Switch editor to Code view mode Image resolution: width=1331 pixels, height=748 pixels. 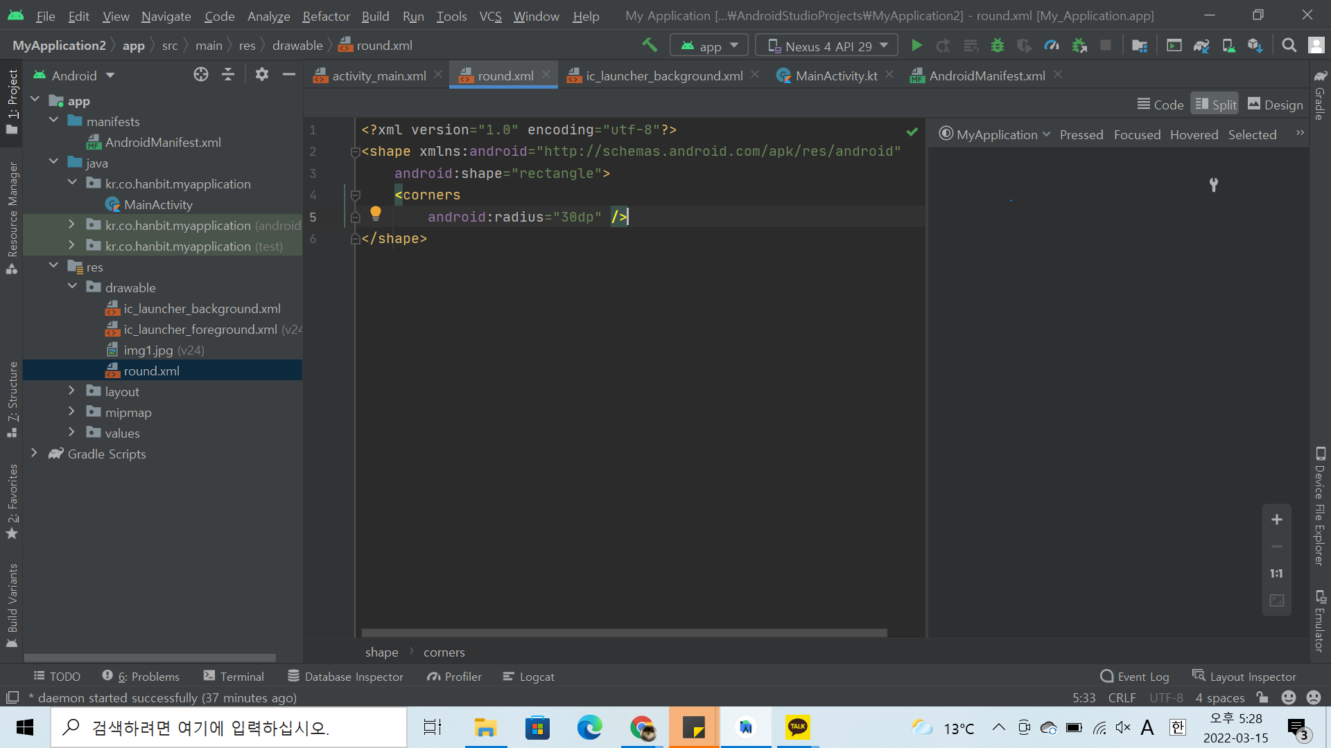click(1160, 105)
